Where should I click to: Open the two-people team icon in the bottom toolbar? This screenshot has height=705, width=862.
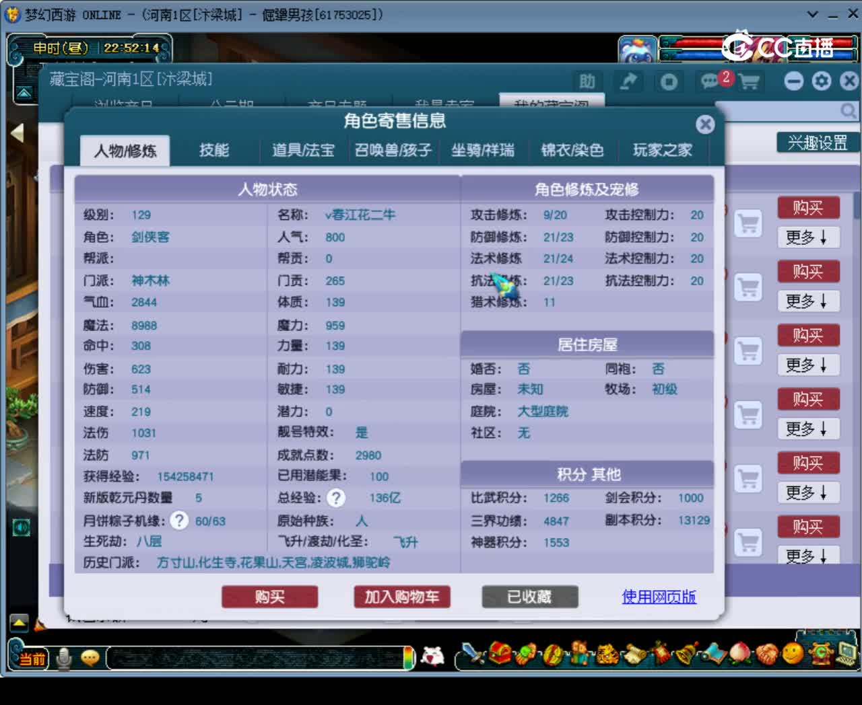(579, 653)
